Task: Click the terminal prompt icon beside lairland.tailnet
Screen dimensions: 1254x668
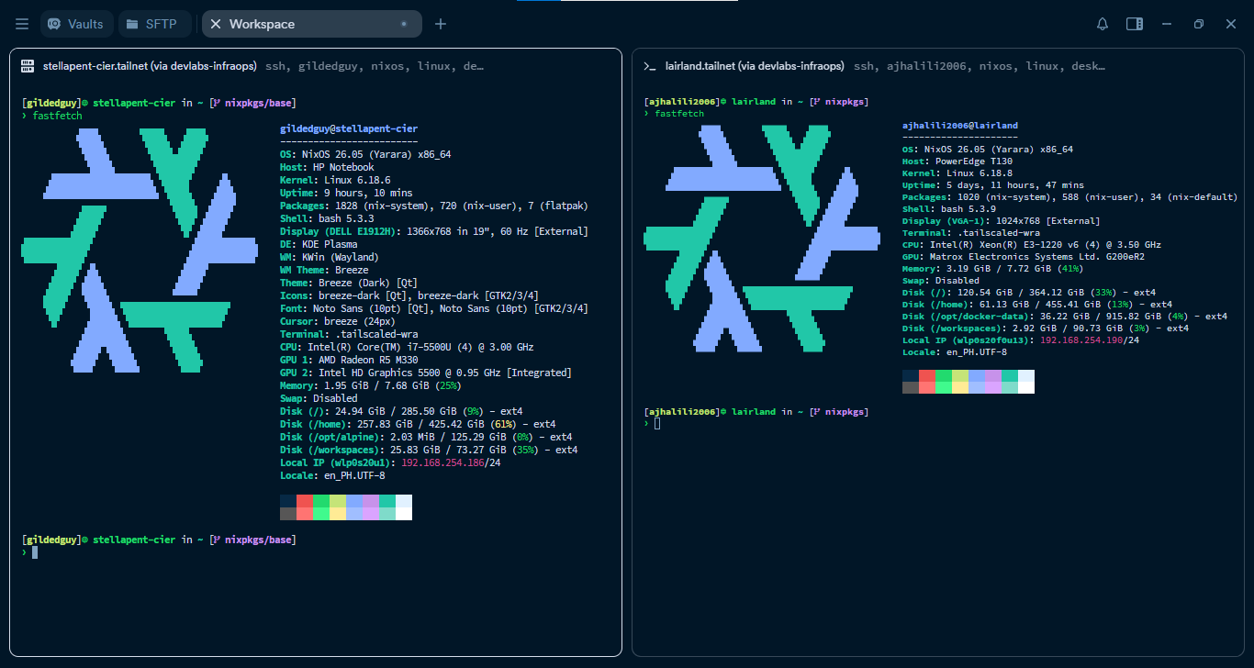Action: [x=650, y=66]
